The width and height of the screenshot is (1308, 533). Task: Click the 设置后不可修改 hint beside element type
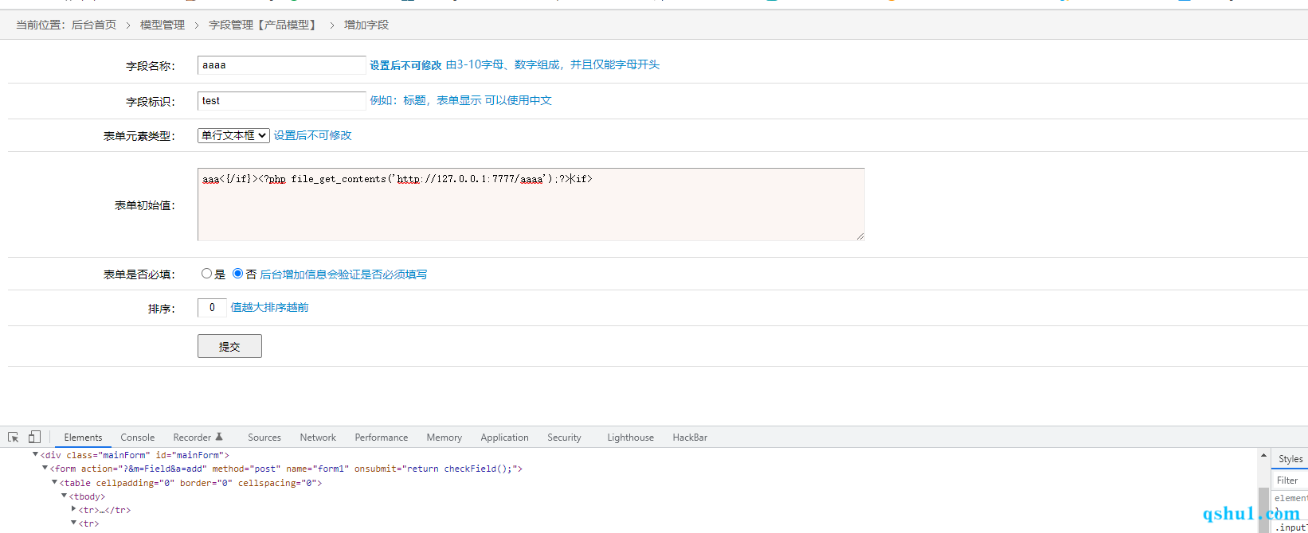[x=312, y=135]
